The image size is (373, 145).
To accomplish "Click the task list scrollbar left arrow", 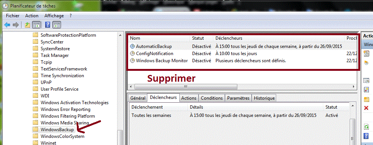I will click(131, 87).
